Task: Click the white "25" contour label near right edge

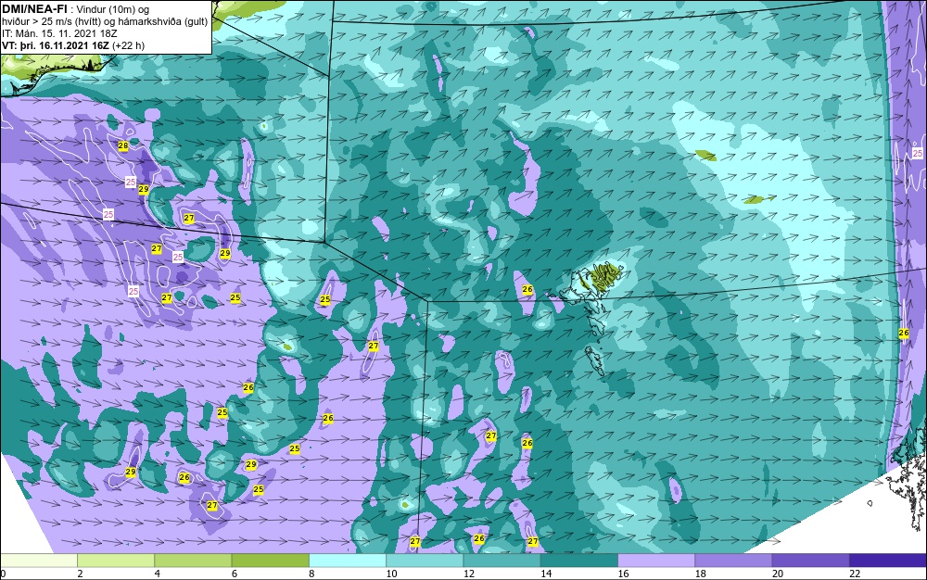Action: point(917,153)
